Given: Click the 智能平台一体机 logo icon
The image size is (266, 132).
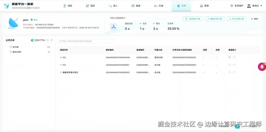Looking at the screenshot, I should point(6,6).
